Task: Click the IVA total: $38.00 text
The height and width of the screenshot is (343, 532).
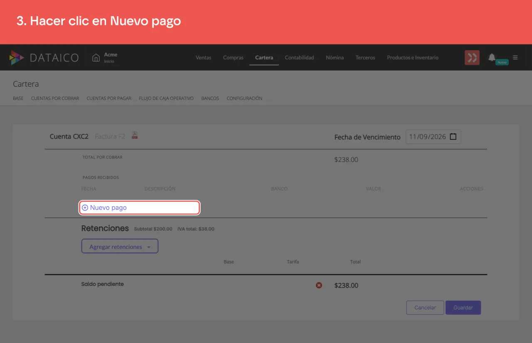Action: point(196,229)
